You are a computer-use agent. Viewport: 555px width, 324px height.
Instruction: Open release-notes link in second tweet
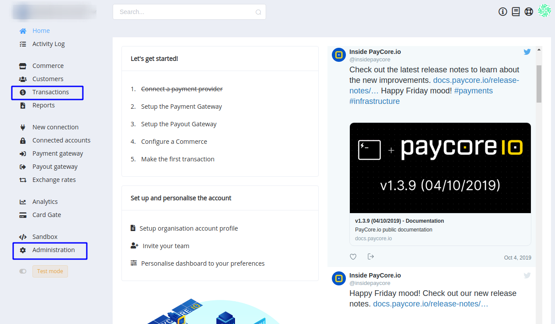pyautogui.click(x=430, y=304)
